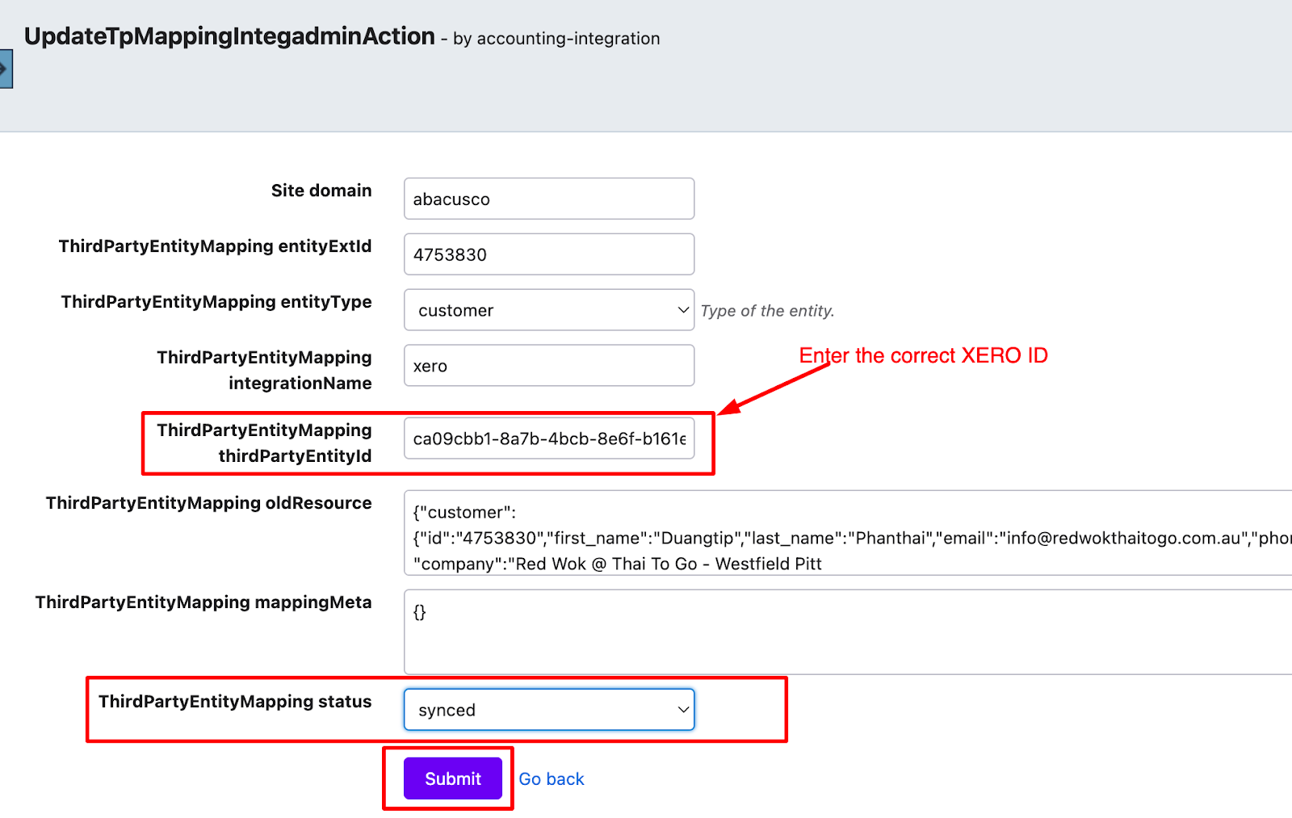Follow the Go back link

click(552, 779)
